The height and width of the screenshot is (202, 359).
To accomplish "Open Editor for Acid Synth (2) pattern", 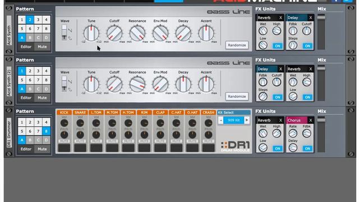I will (26, 98).
